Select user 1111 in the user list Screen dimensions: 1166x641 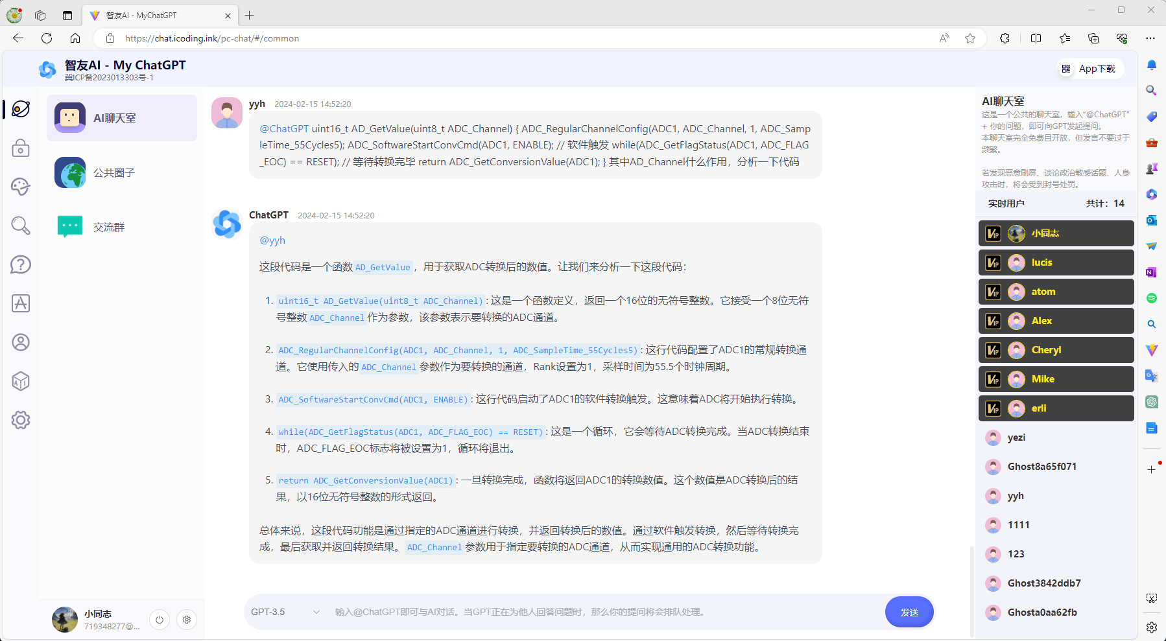pos(1056,525)
